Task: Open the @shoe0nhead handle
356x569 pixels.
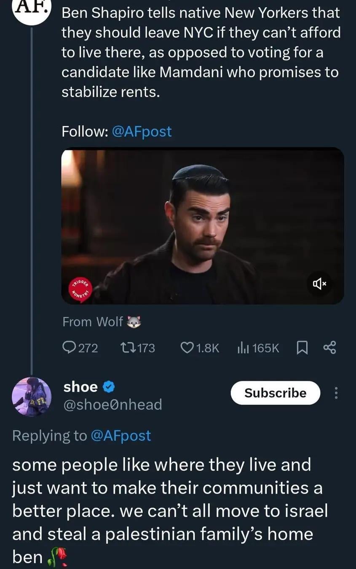Action: (x=112, y=405)
